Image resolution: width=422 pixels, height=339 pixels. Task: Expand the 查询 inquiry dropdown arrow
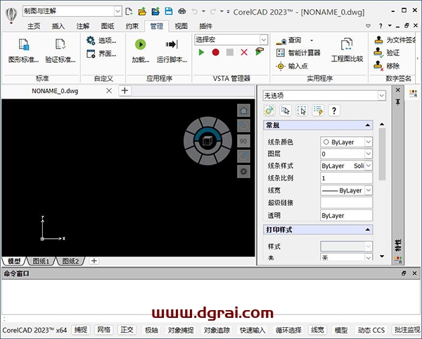[312, 40]
